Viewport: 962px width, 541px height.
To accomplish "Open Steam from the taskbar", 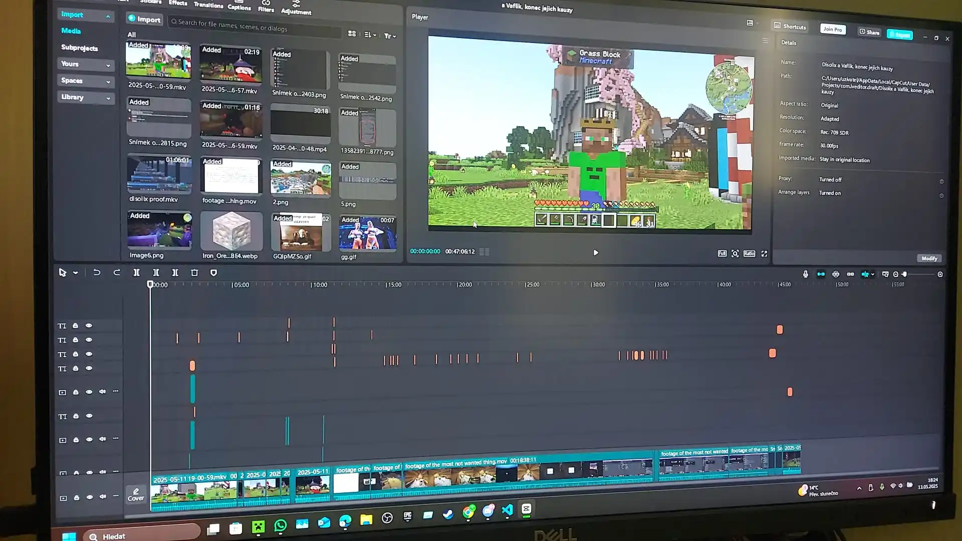I will click(448, 514).
